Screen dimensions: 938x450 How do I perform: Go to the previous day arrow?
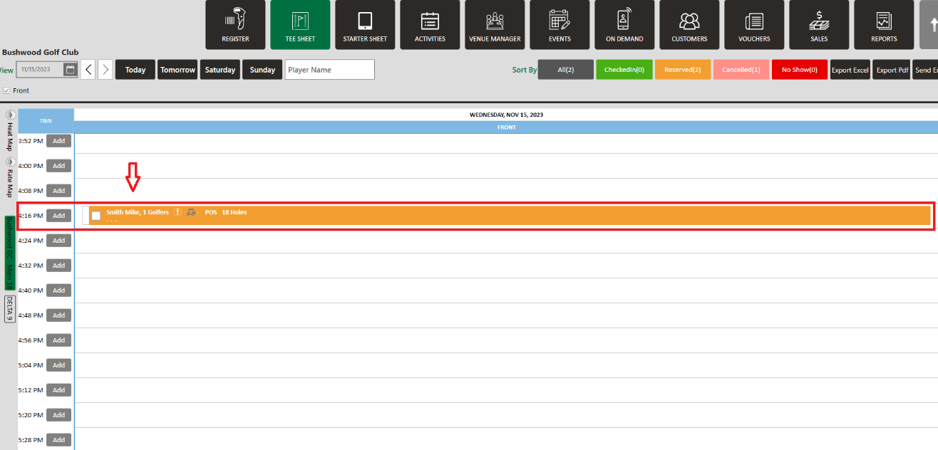click(88, 70)
